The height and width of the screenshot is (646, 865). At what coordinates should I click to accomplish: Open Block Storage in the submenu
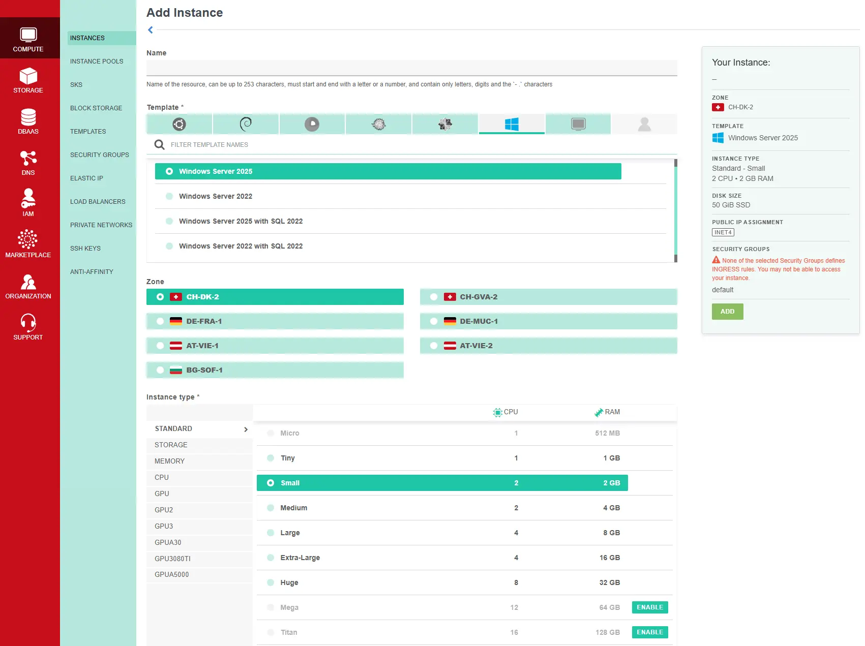[x=96, y=108]
